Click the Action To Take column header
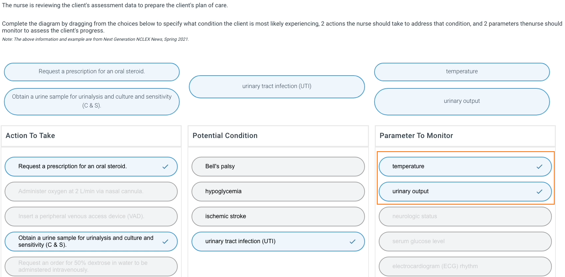Viewport: 565px width, 277px height. point(30,135)
